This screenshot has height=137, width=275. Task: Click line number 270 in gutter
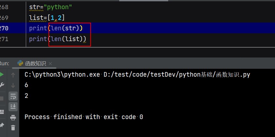tap(4, 28)
